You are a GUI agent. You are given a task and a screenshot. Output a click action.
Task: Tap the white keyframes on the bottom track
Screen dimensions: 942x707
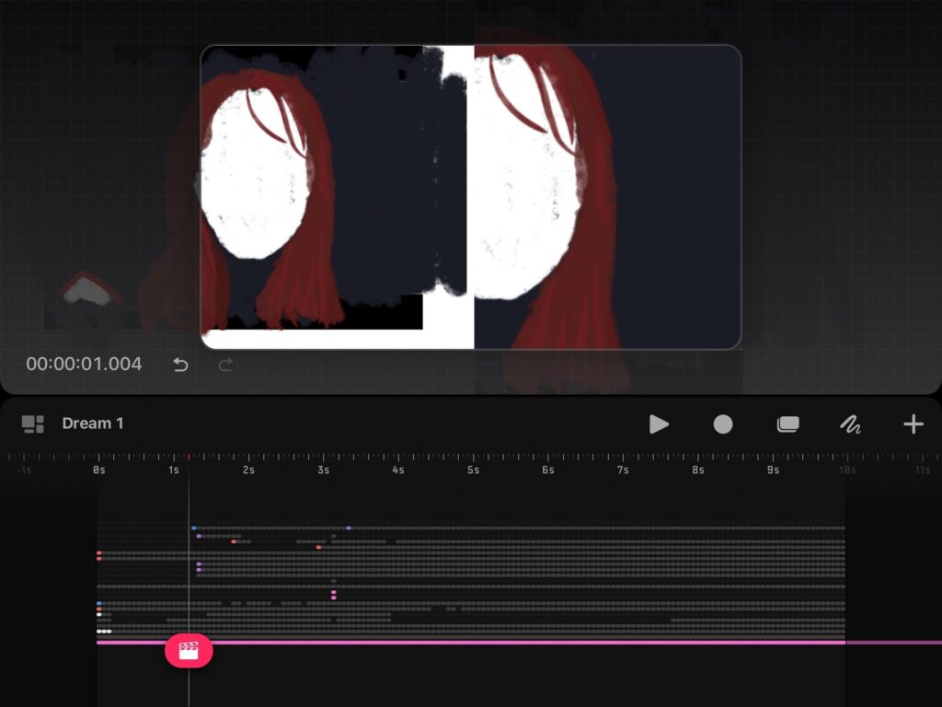[x=104, y=632]
